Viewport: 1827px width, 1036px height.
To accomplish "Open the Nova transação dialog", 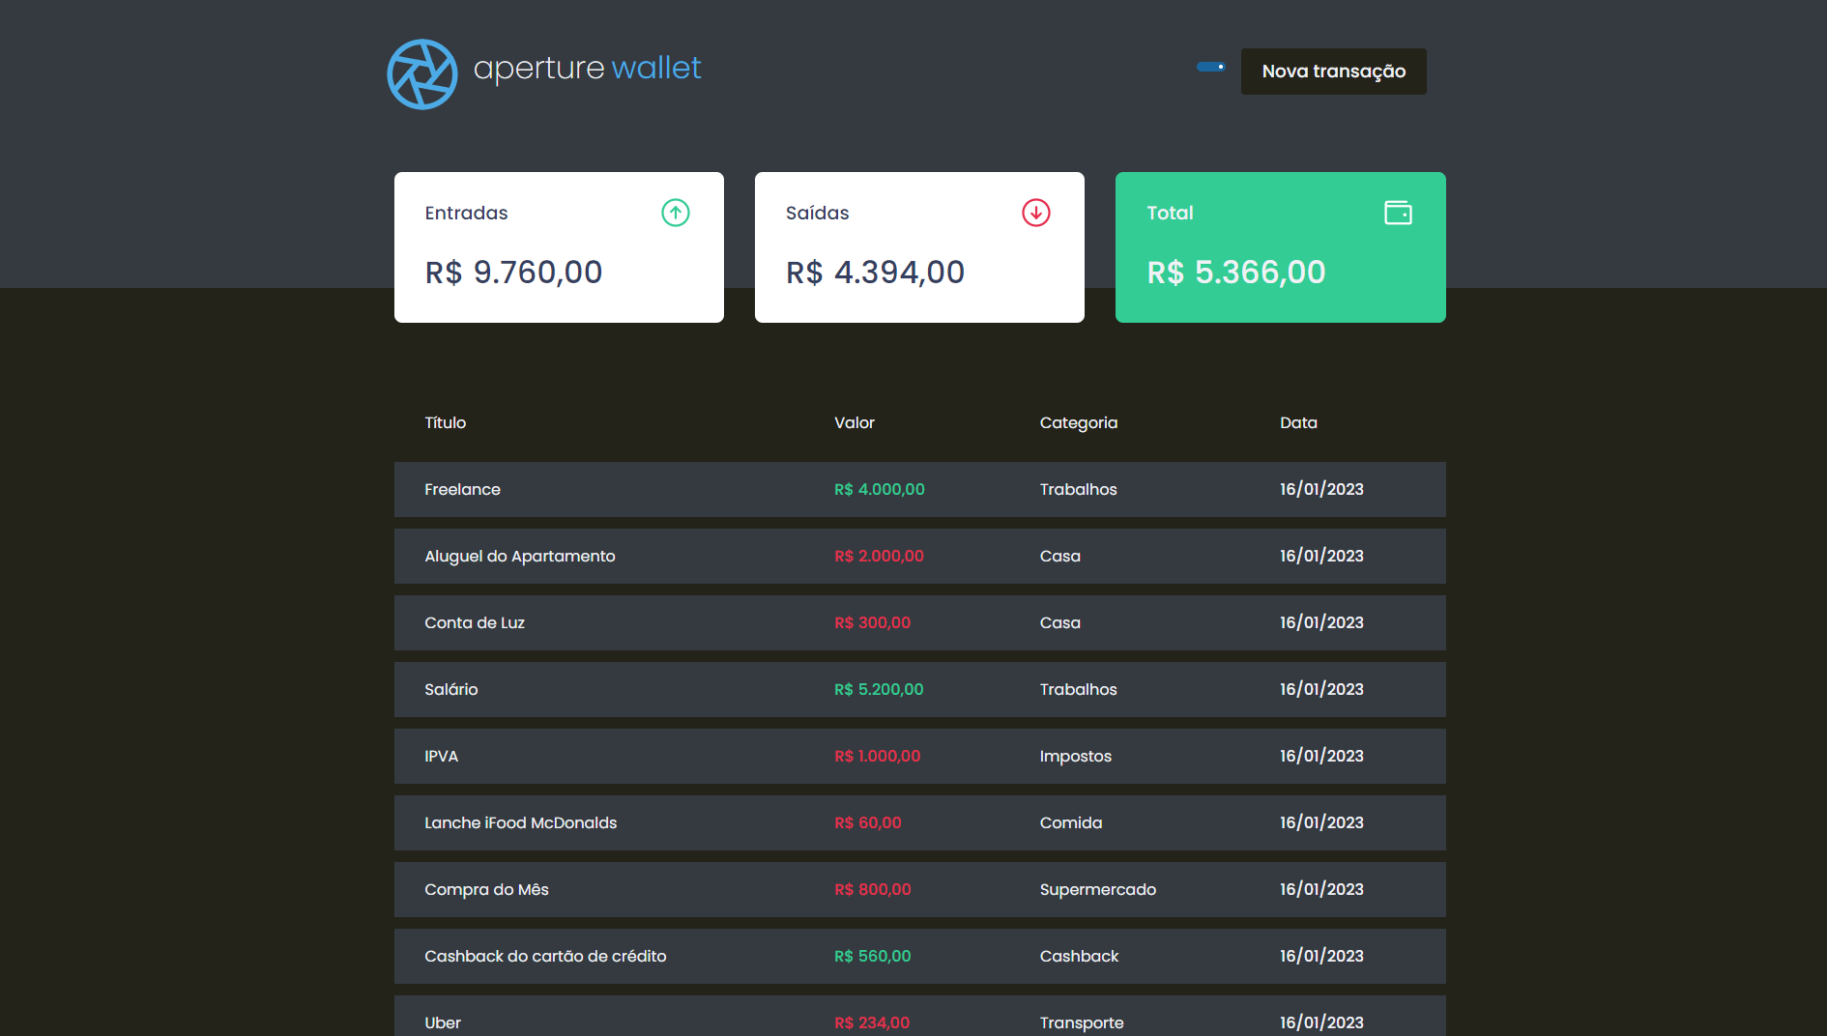I will point(1334,72).
